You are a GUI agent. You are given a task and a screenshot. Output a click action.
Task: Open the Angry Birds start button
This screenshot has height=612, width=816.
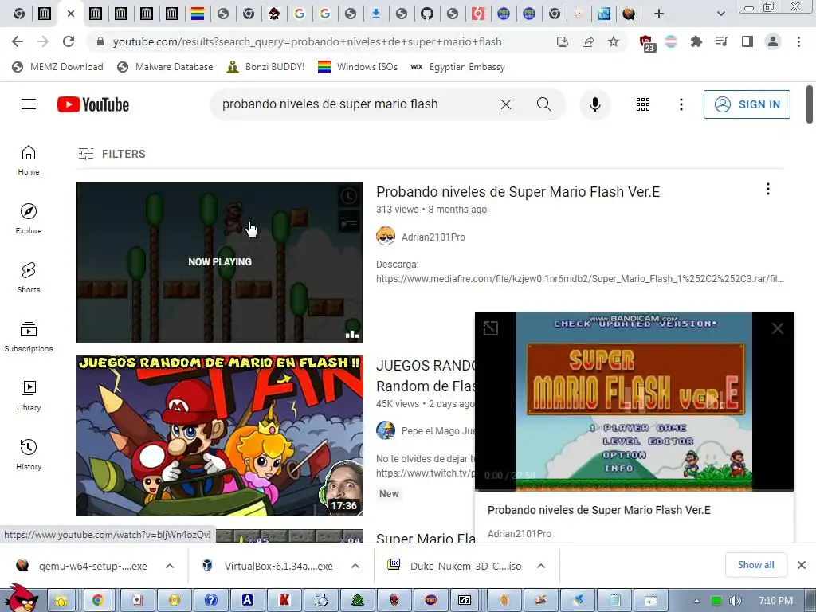pyautogui.click(x=22, y=598)
